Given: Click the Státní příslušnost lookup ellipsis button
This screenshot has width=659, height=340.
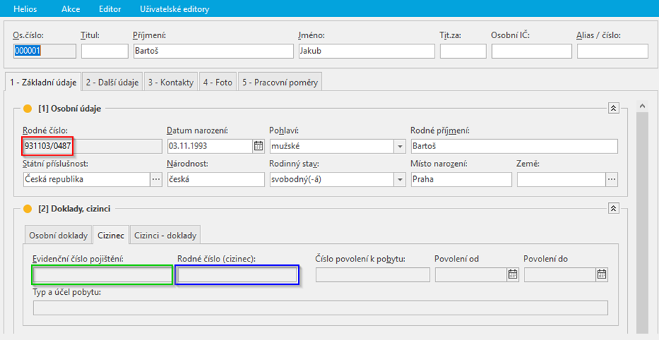Looking at the screenshot, I should coord(156,180).
